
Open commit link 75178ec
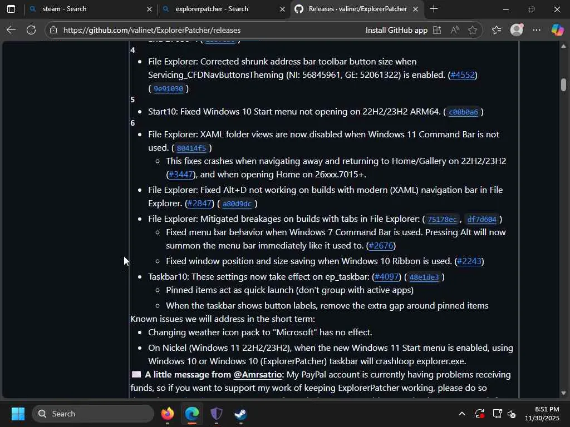(x=442, y=219)
